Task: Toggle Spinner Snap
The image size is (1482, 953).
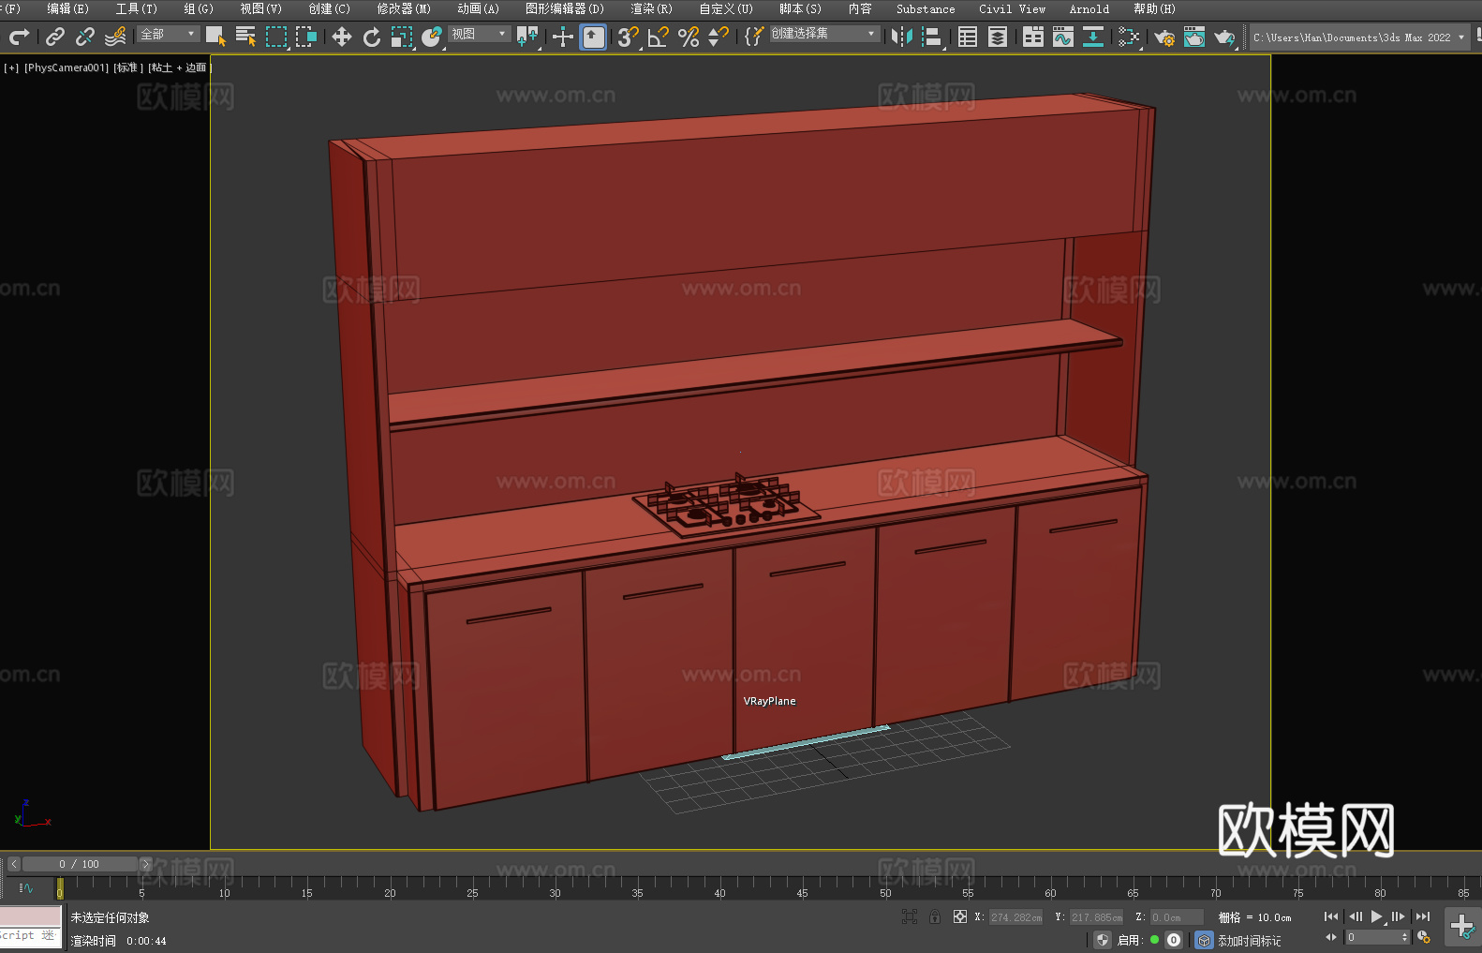Action: coord(719,37)
